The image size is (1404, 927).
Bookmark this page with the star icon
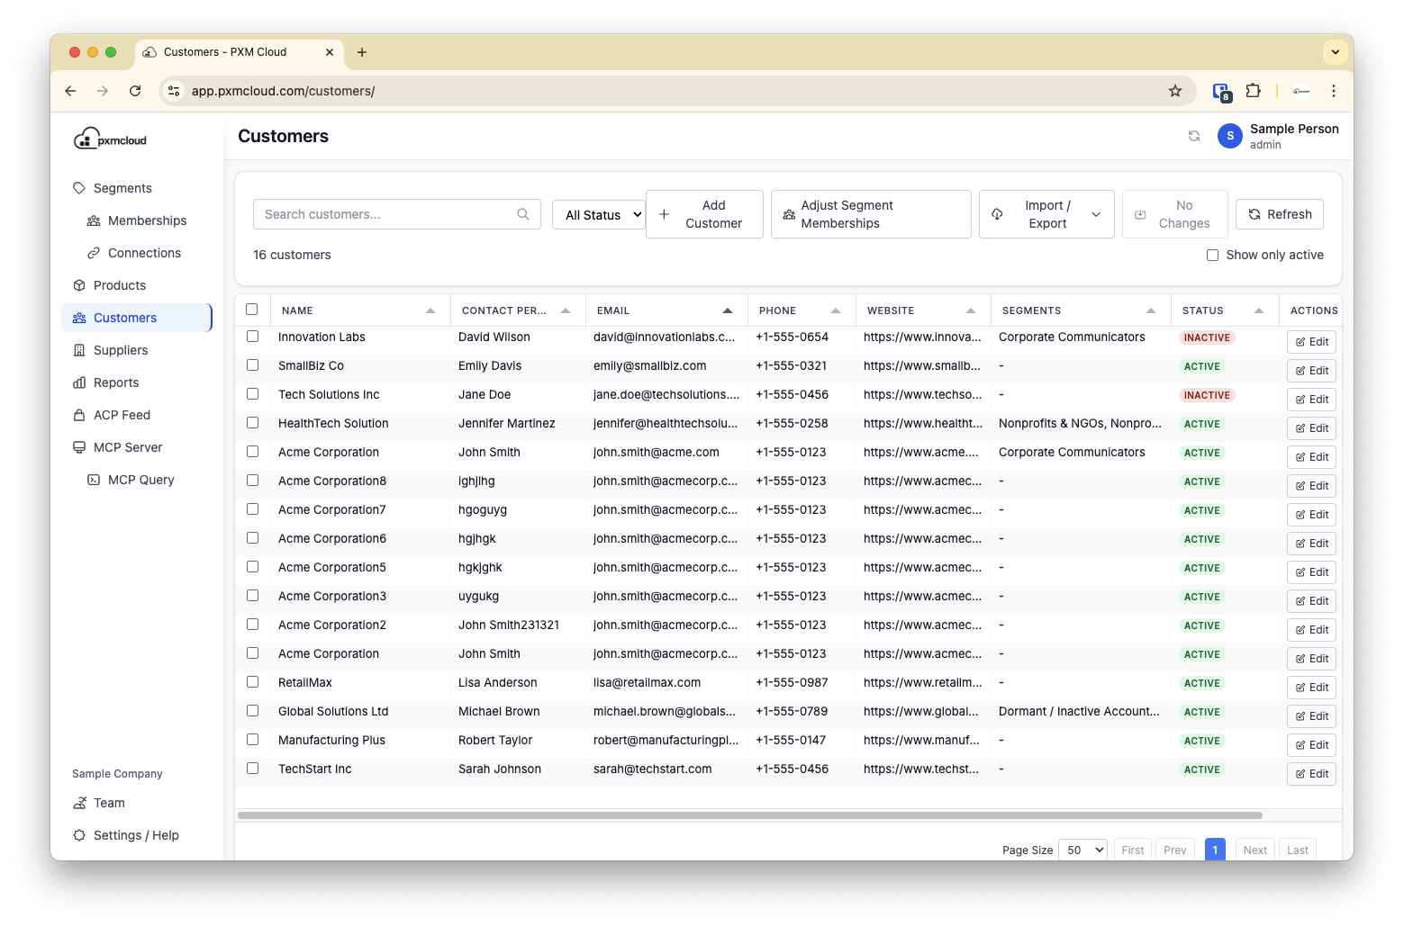click(x=1175, y=91)
